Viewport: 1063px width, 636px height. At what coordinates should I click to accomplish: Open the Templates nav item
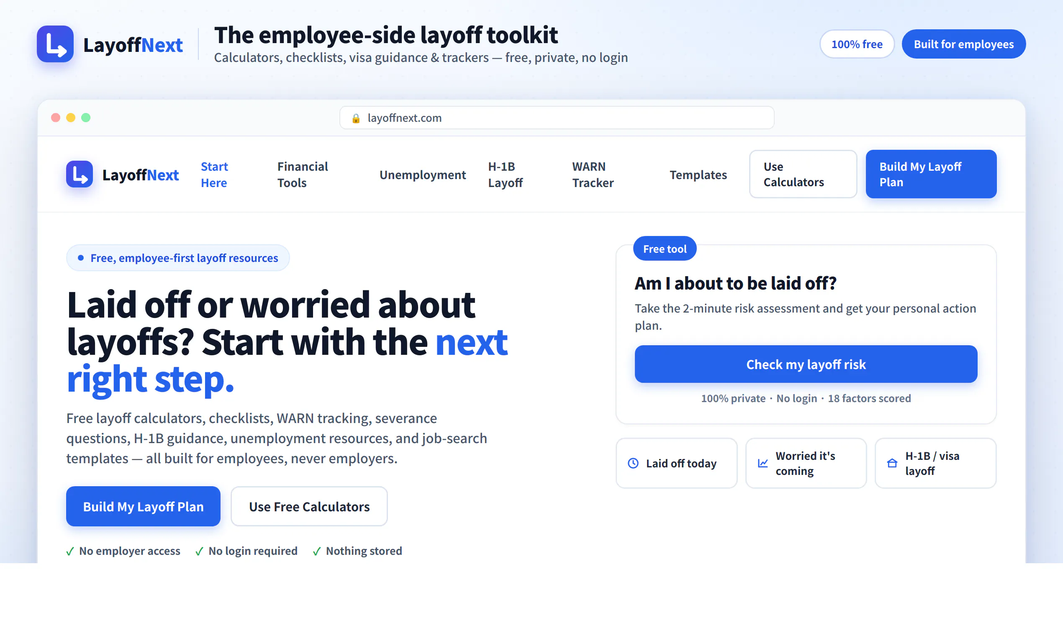click(698, 174)
